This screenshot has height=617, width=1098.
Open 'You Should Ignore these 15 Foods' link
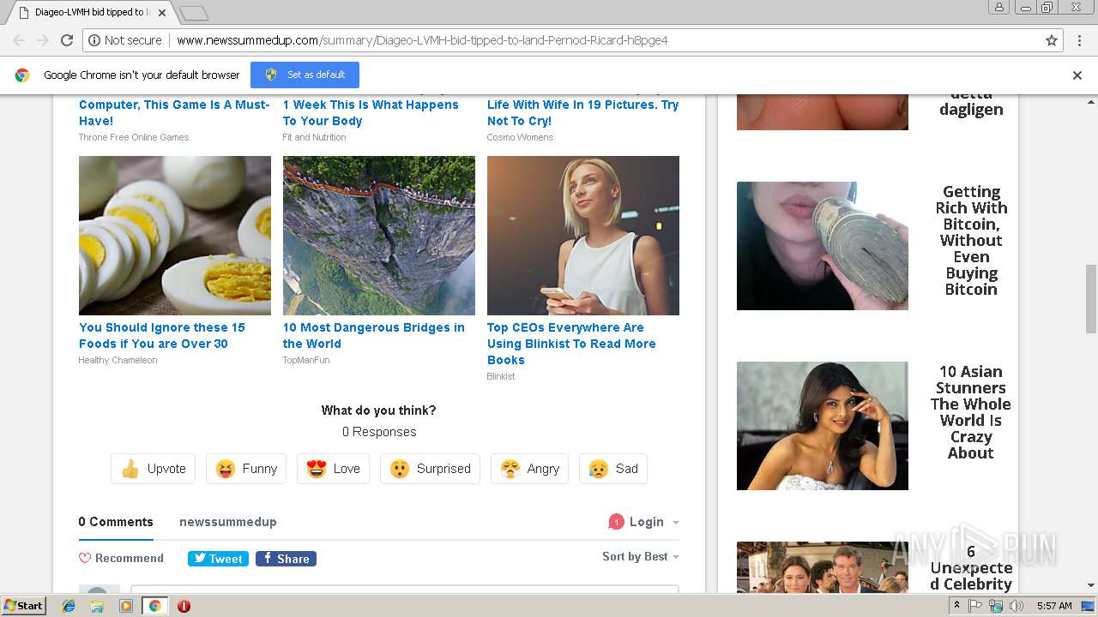pyautogui.click(x=162, y=335)
